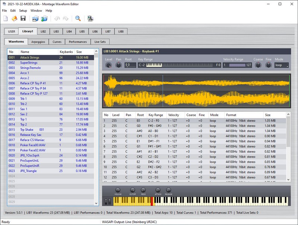Click the computer device icon in toolbar

tap(90, 19)
